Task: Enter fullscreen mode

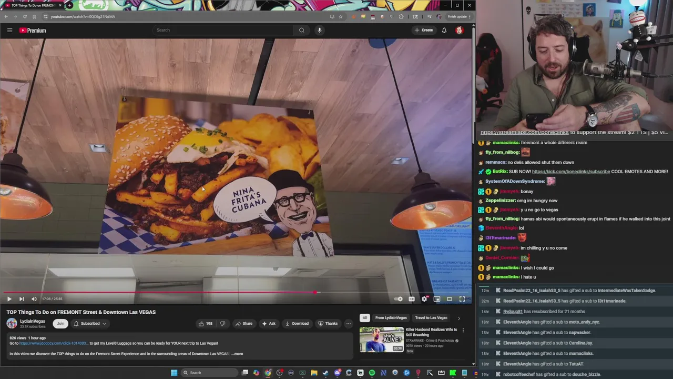Action: click(x=462, y=299)
